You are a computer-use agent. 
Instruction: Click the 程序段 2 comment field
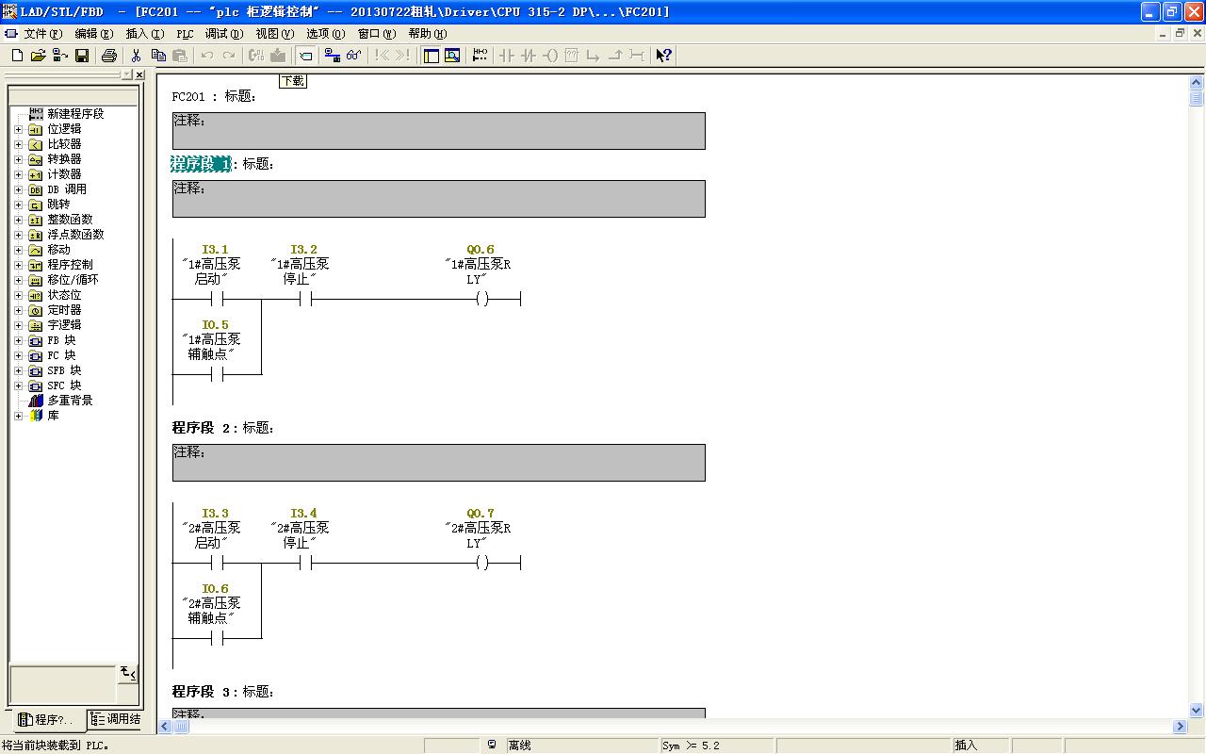point(439,463)
